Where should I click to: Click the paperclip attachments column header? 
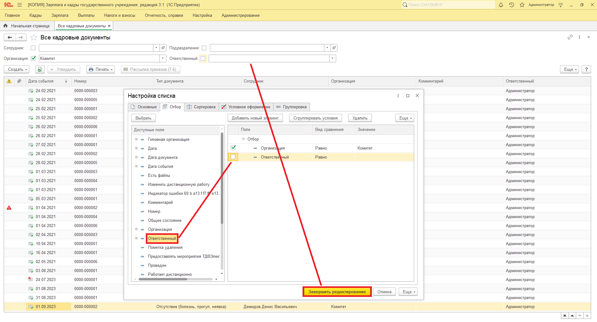(x=19, y=81)
